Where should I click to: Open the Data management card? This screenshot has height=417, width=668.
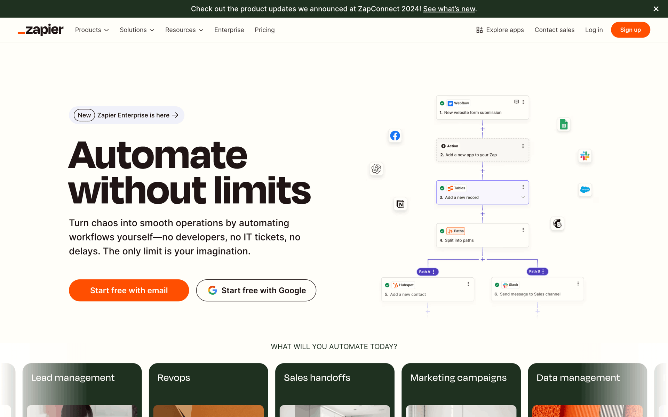coord(587,390)
